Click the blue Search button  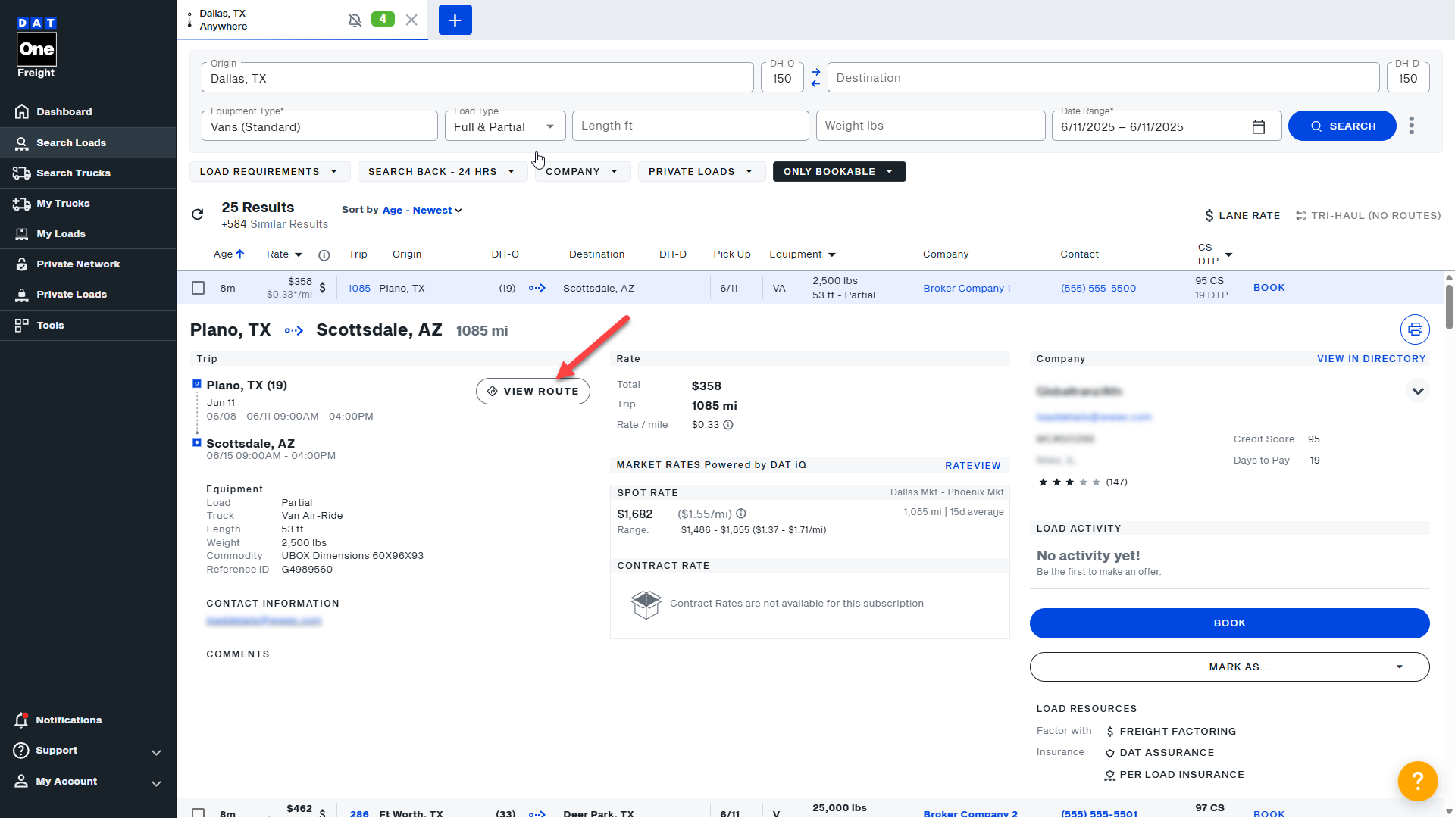1342,126
